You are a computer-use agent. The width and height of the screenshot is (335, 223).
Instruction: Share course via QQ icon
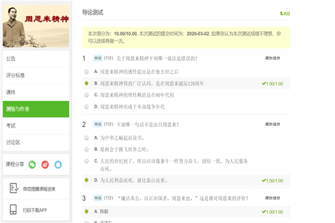[58, 164]
